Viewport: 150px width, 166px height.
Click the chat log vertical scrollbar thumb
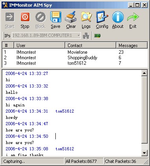coord(145,110)
